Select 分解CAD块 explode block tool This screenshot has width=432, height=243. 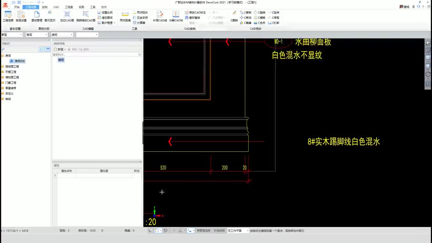tap(176, 16)
